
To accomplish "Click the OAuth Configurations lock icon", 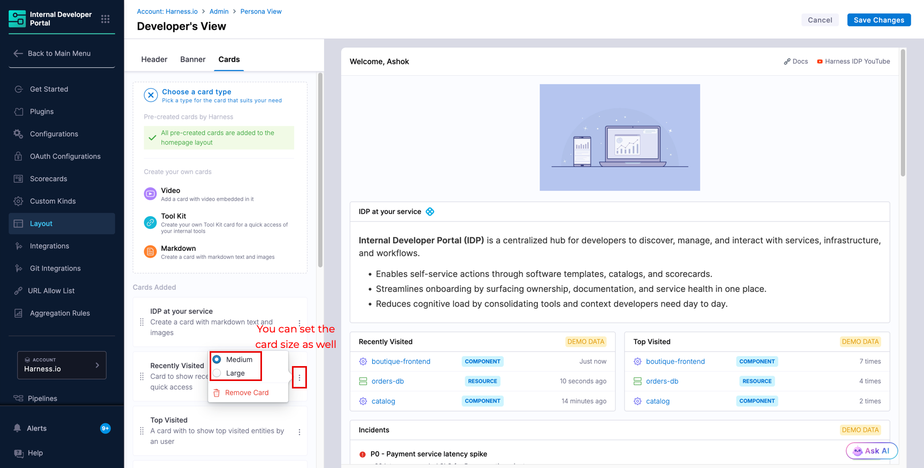I will click(x=19, y=156).
